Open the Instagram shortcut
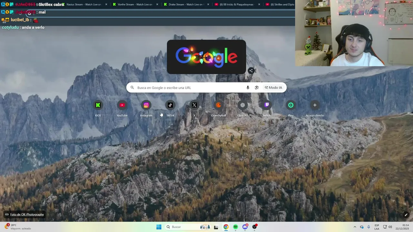 (146, 109)
